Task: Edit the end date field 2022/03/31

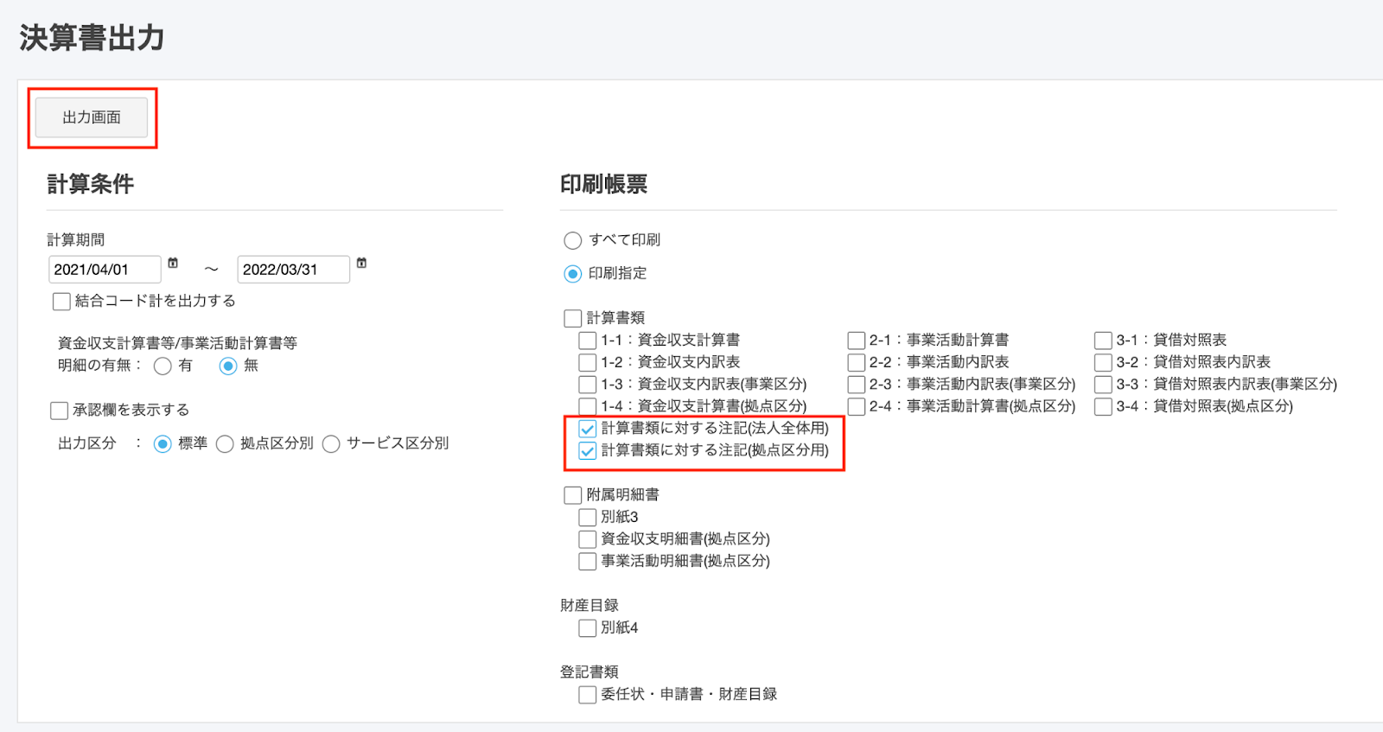Action: click(293, 270)
